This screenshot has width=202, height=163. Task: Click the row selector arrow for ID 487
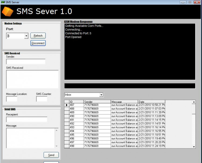(67, 105)
